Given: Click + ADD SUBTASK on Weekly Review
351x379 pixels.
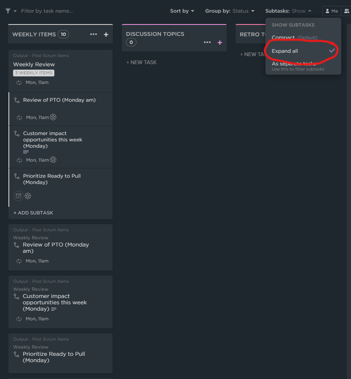Looking at the screenshot, I should 33,213.
